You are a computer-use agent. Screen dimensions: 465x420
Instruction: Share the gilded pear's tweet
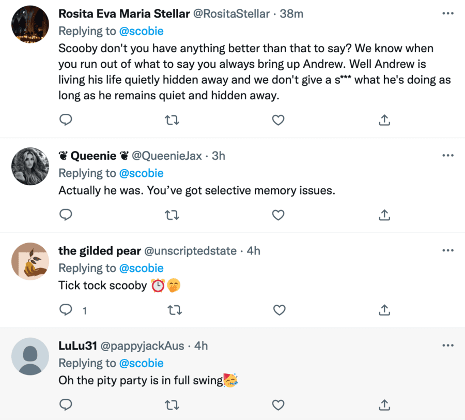point(384,310)
